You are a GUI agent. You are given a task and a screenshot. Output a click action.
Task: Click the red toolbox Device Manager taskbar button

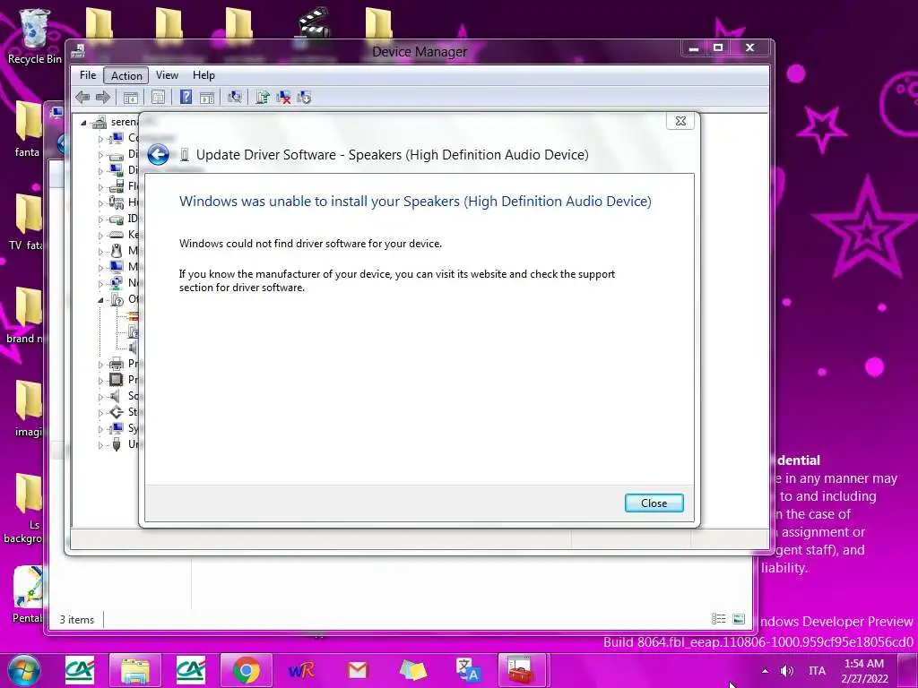pyautogui.click(x=521, y=671)
